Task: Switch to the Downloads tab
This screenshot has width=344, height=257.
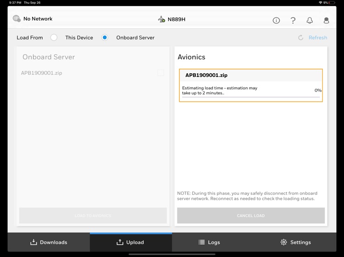Action: (x=49, y=242)
